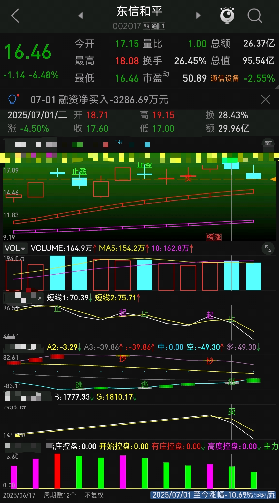Go to previous stock with left triangle

80,16
